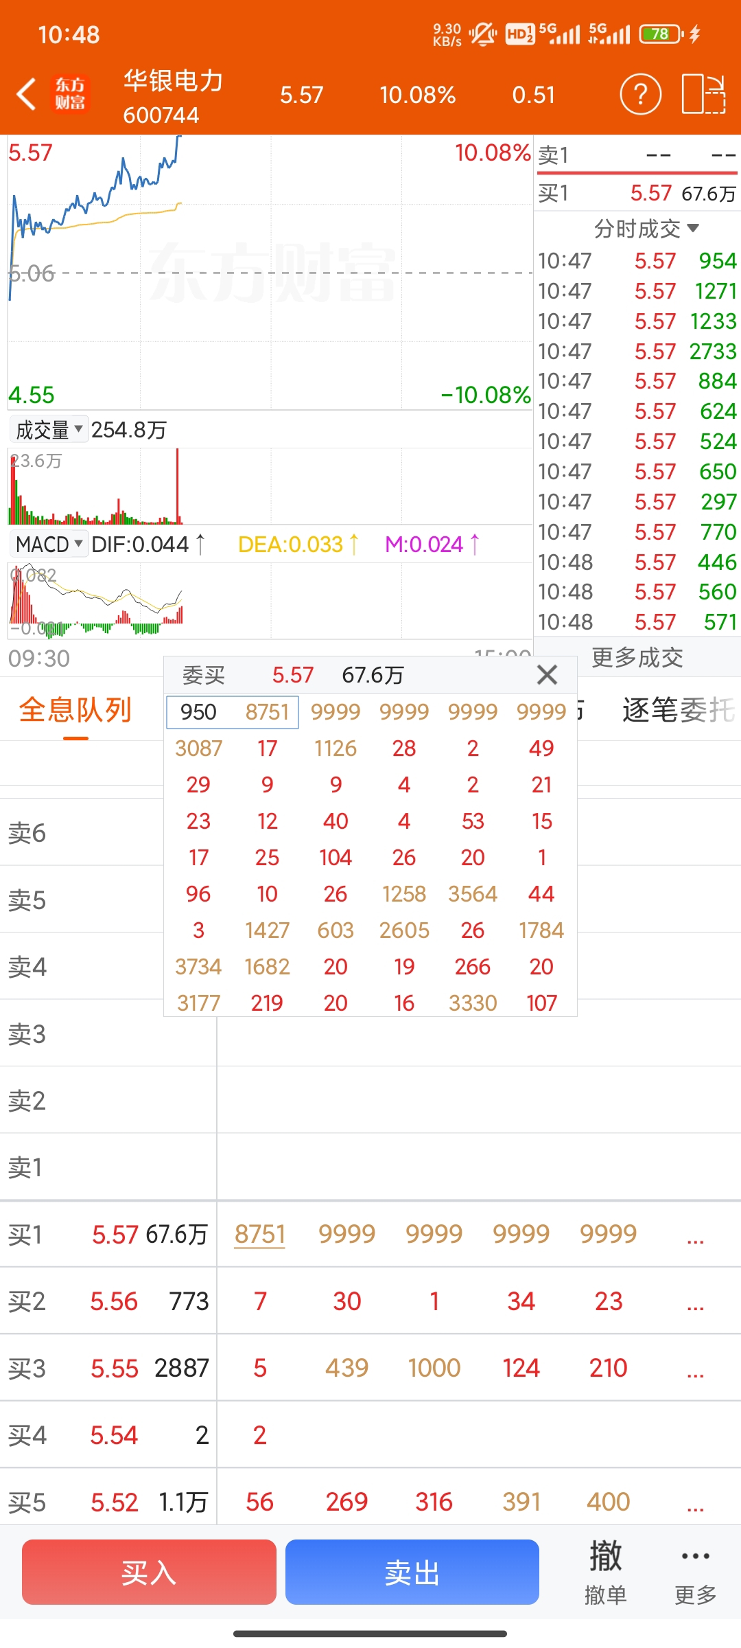Expand the 成交量 indicator dropdown
The width and height of the screenshot is (741, 1648).
point(48,430)
